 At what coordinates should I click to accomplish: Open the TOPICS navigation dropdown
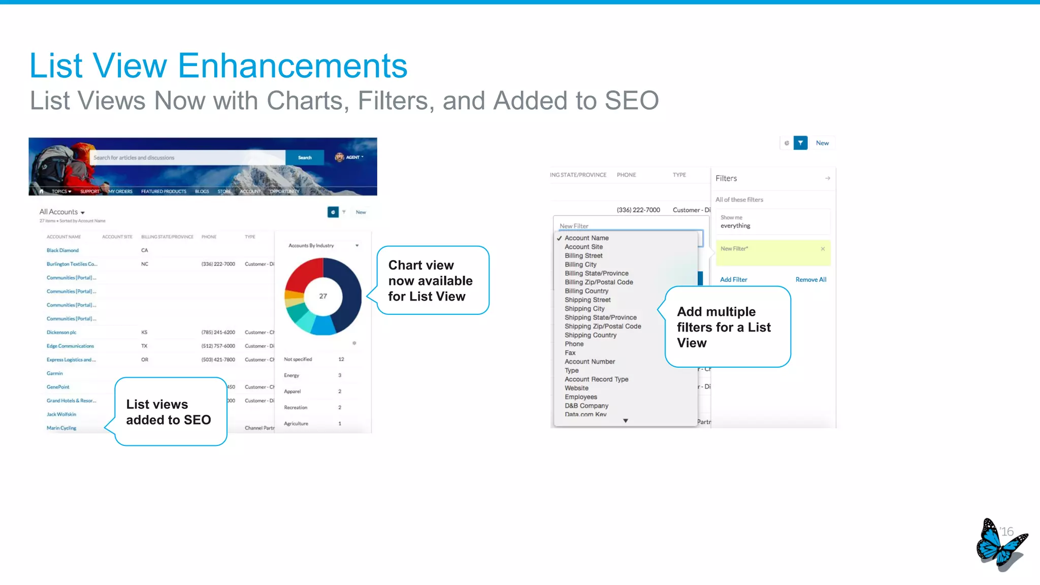click(61, 191)
